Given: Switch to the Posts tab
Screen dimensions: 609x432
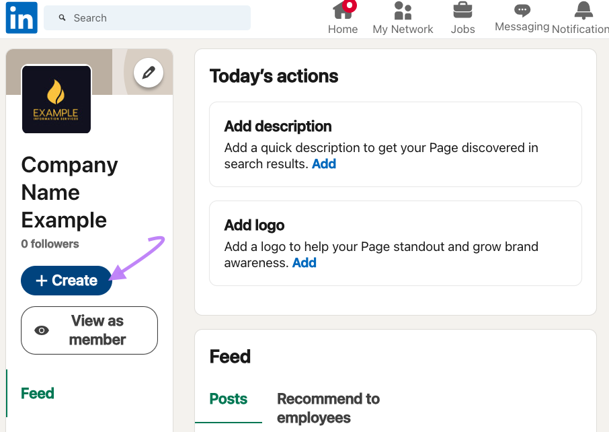Looking at the screenshot, I should pos(229,399).
